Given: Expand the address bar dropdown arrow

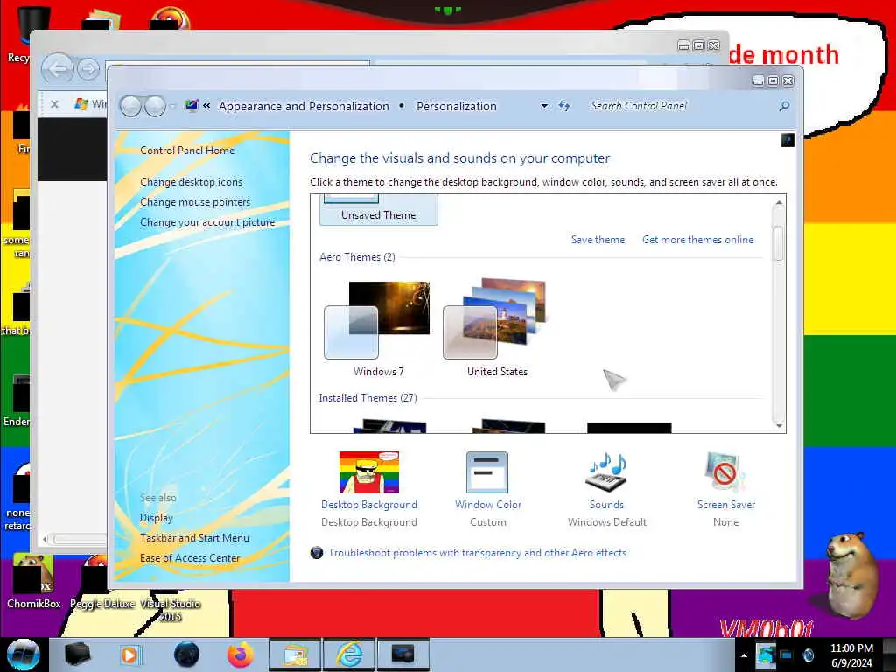Looking at the screenshot, I should (544, 106).
